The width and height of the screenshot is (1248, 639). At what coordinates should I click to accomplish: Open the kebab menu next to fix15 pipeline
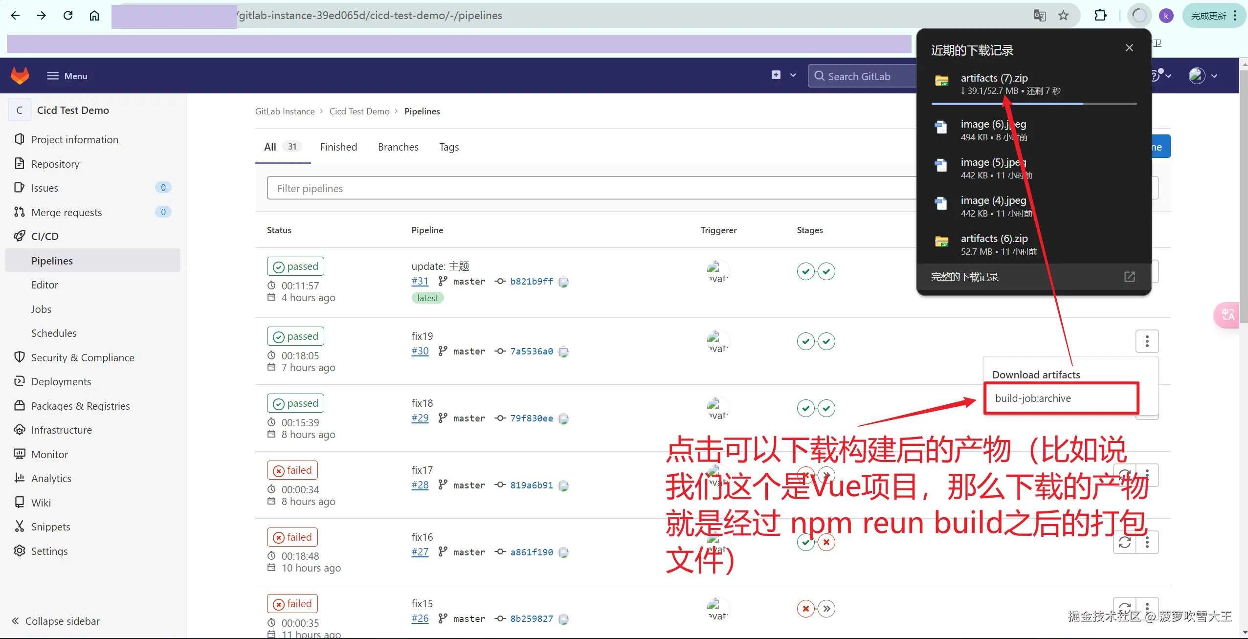(x=1147, y=609)
